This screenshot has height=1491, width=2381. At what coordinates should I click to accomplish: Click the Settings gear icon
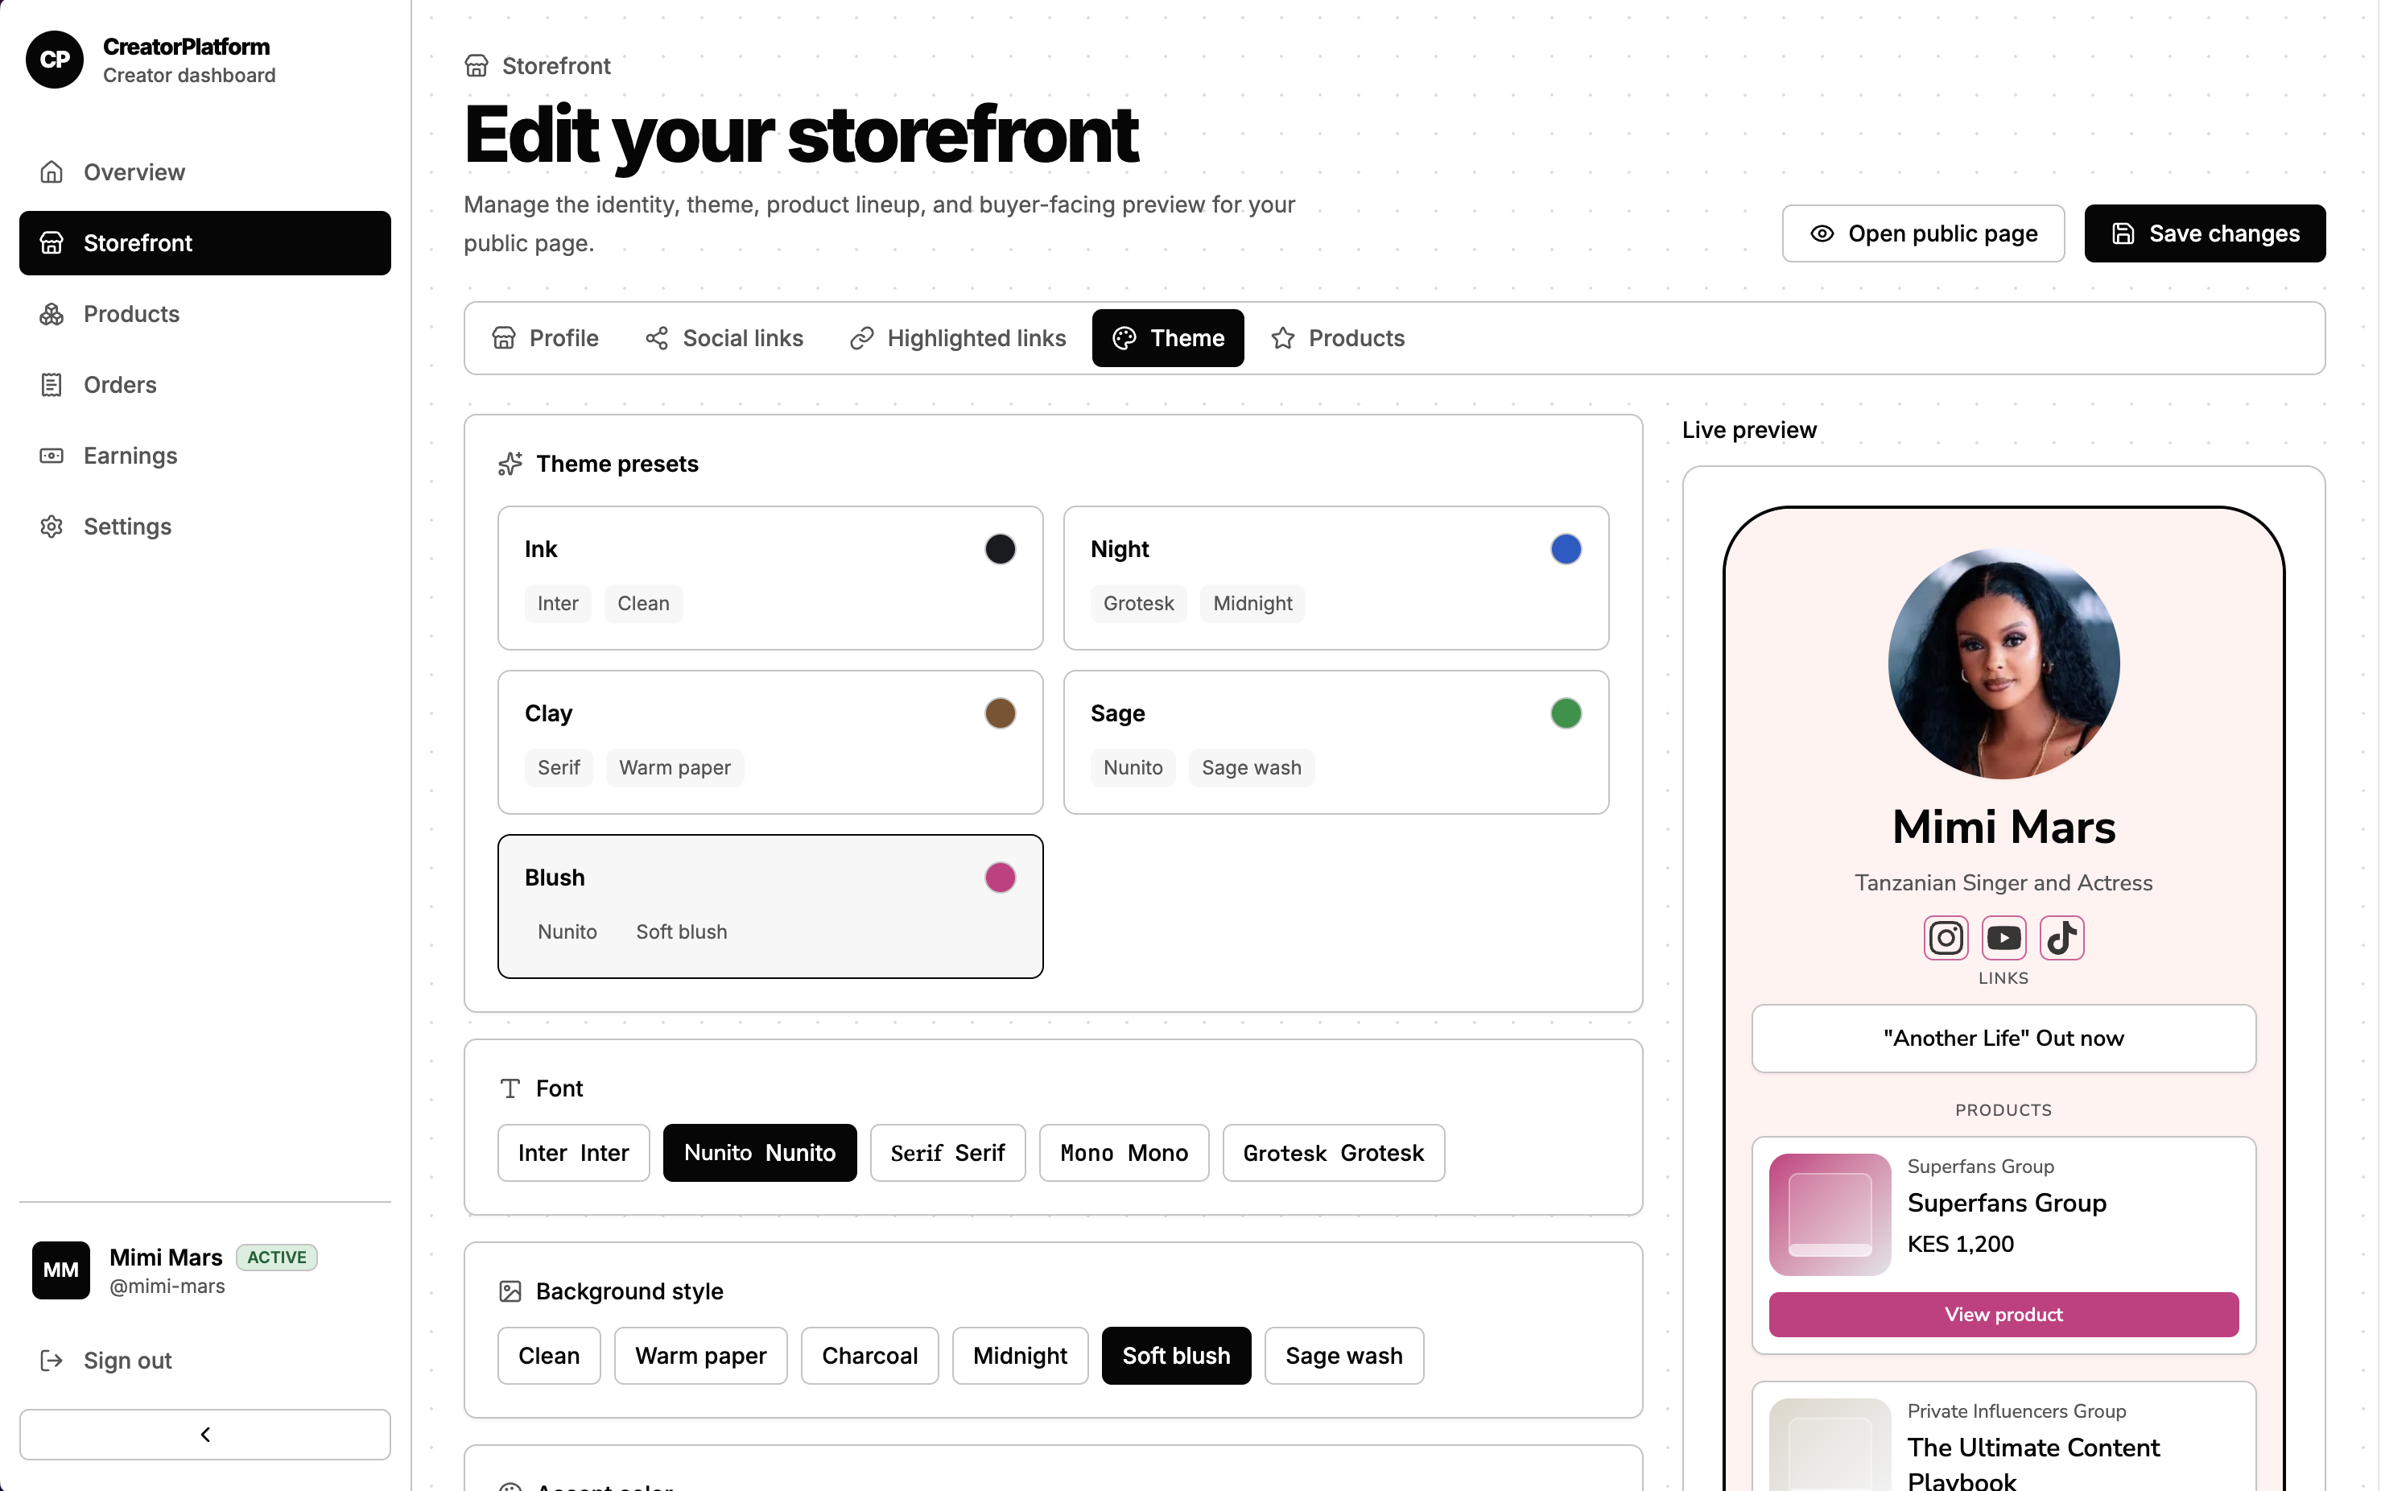tap(52, 527)
